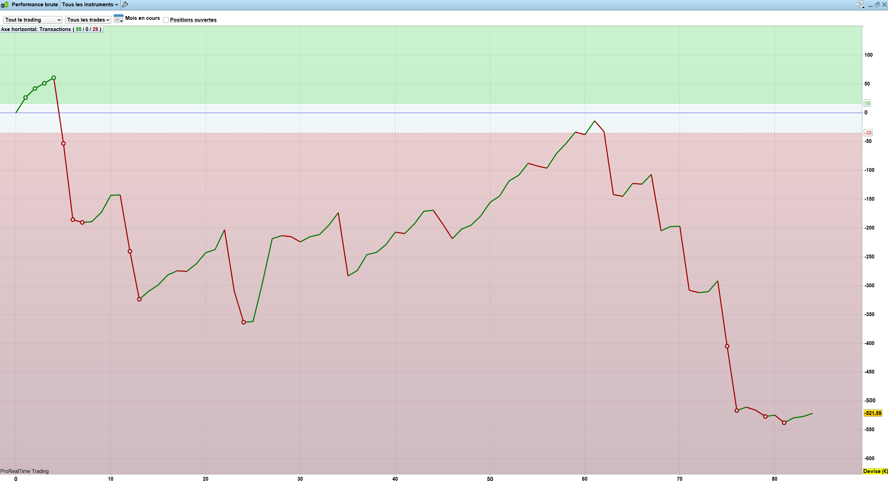Open the Tous les trades dropdown

[x=88, y=20]
